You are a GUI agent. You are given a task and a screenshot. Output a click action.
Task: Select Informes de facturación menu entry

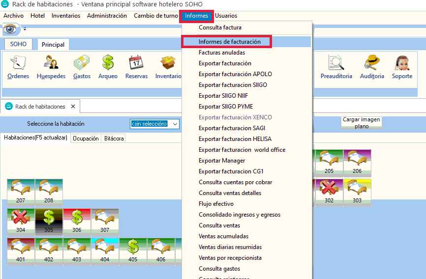point(229,42)
